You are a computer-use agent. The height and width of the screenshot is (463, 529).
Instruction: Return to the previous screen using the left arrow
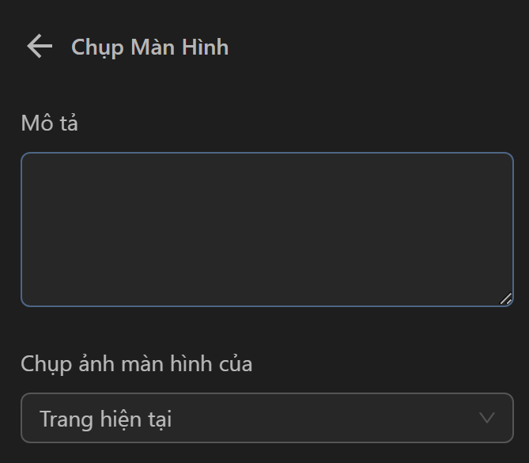click(39, 47)
